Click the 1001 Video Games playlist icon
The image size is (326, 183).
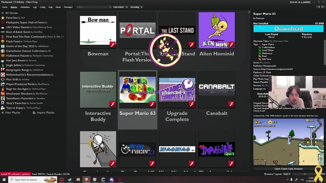[3, 27]
